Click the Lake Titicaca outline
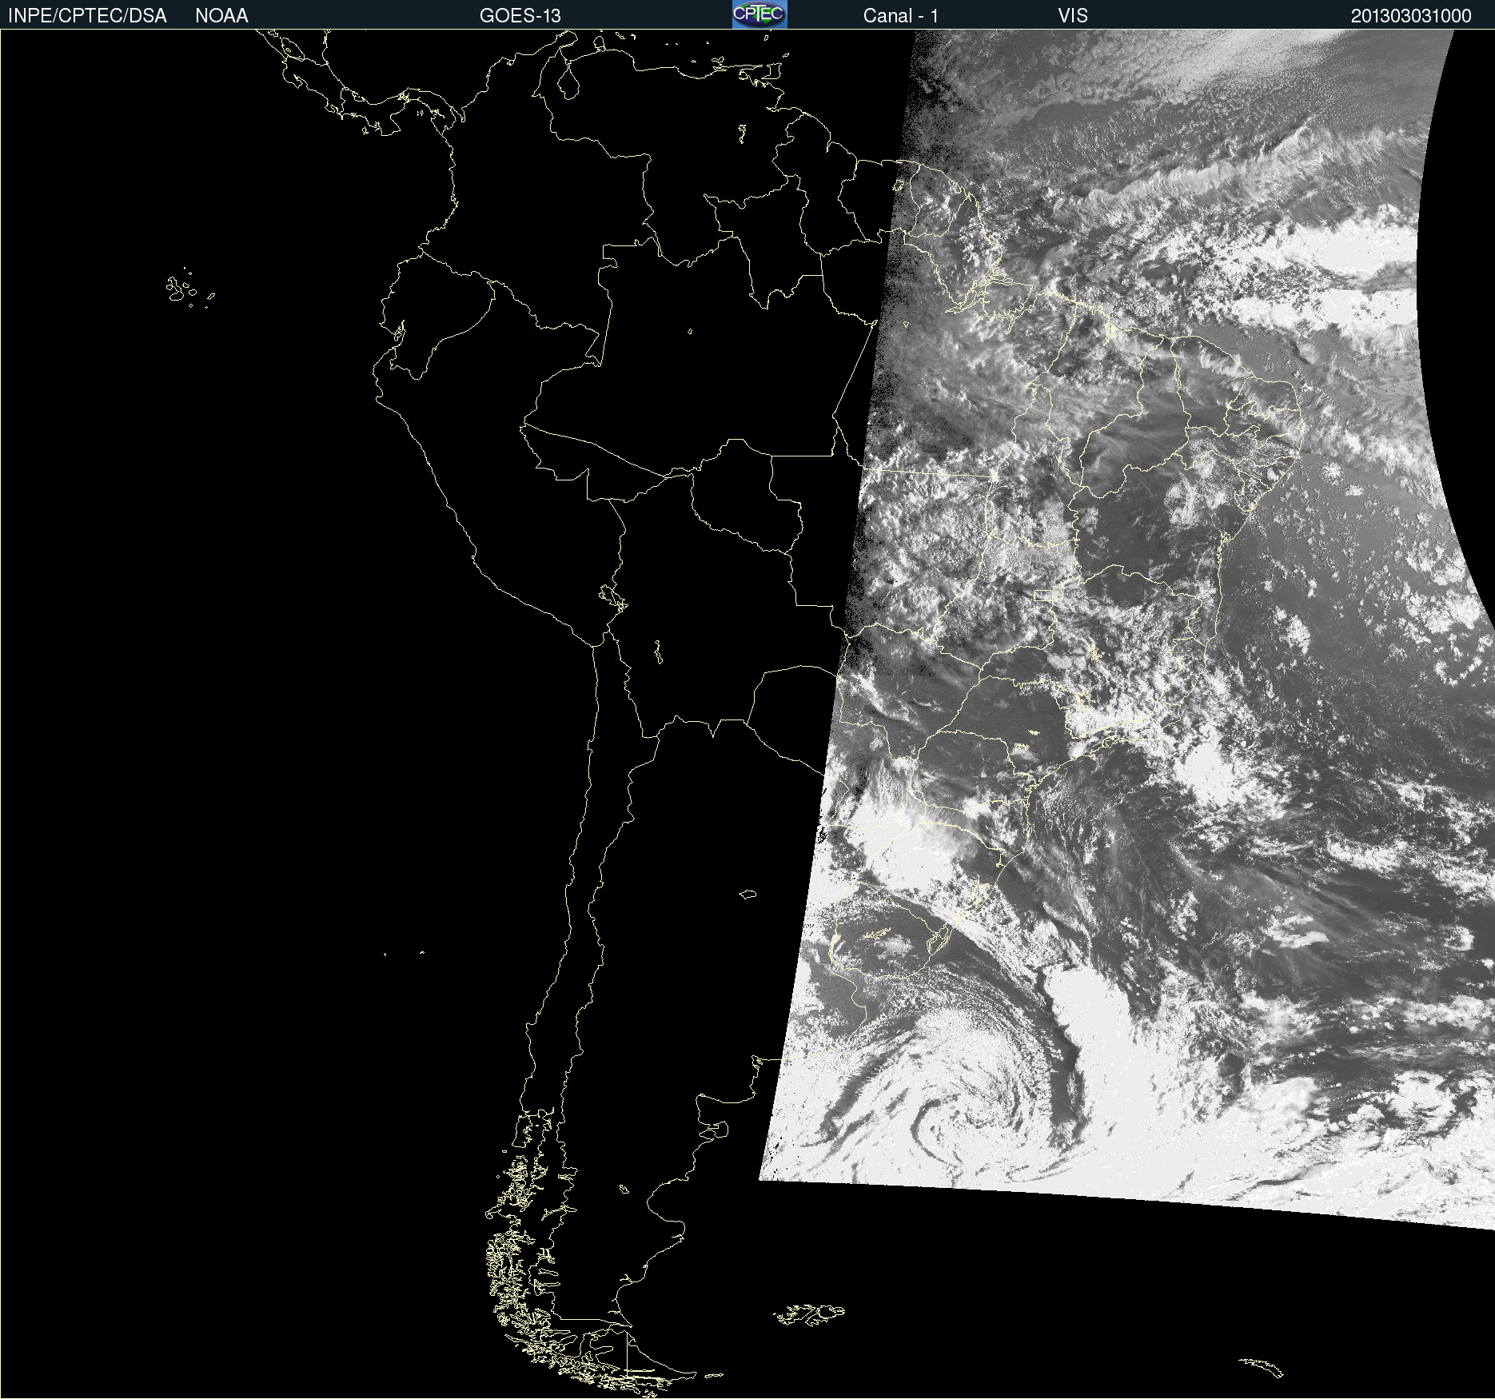This screenshot has height=1399, width=1495. [x=613, y=596]
